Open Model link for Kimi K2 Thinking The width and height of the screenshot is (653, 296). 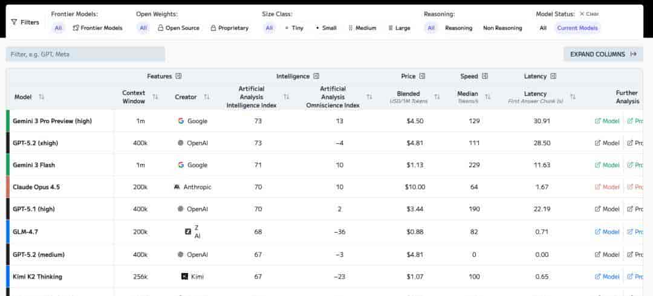pos(607,277)
